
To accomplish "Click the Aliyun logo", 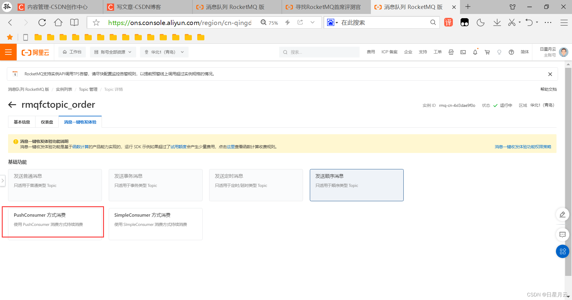I will point(35,52).
